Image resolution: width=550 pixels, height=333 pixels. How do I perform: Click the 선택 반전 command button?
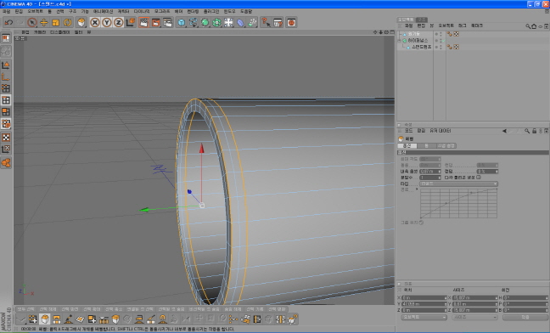[x=70, y=309]
